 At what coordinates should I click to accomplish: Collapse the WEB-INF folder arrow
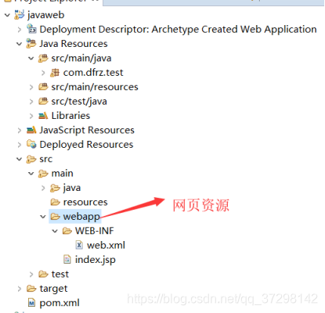click(x=55, y=231)
